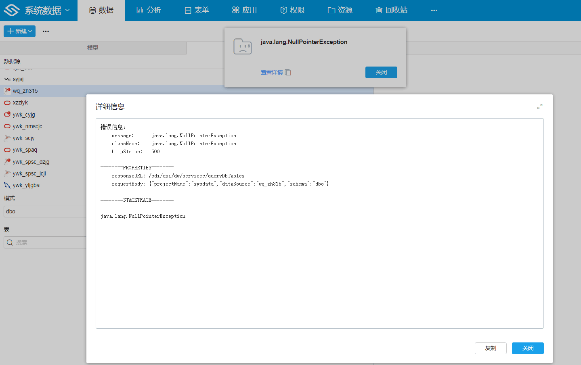Switch to the 分析 tab
581x365 pixels.
tap(149, 10)
